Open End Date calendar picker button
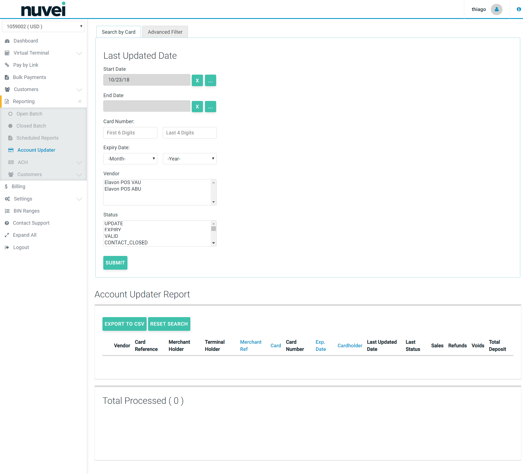523x474 pixels. [210, 107]
